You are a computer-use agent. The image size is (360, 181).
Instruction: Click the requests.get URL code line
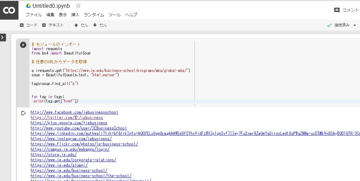pyautogui.click(x=111, y=70)
